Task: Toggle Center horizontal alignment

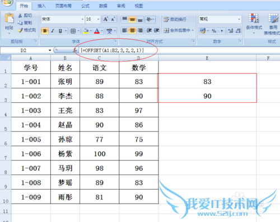Action: [132, 31]
